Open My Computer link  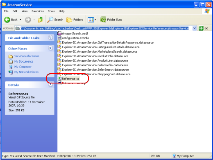23,67
